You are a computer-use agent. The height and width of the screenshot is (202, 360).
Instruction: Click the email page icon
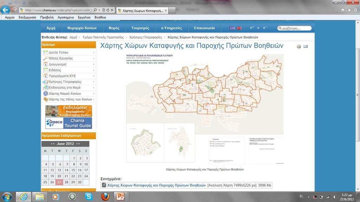(306, 47)
